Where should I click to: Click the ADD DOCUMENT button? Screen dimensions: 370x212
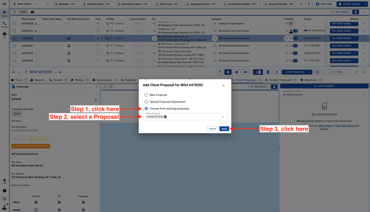point(324,86)
